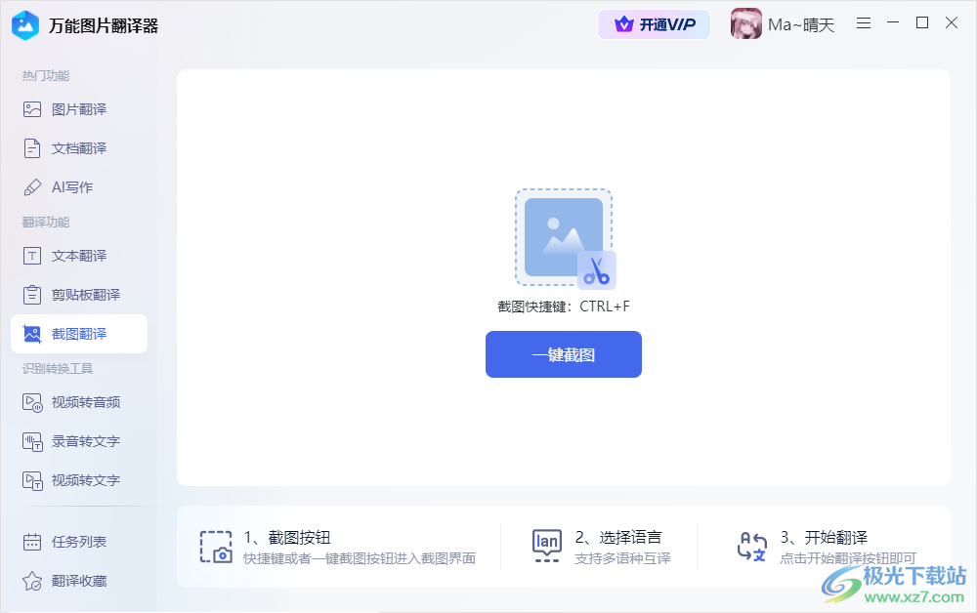The image size is (977, 613).
Task: Click step title 1、截图按钮
Action: 287,537
